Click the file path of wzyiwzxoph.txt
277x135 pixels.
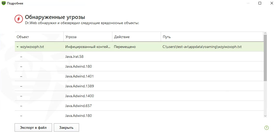[x=202, y=47]
